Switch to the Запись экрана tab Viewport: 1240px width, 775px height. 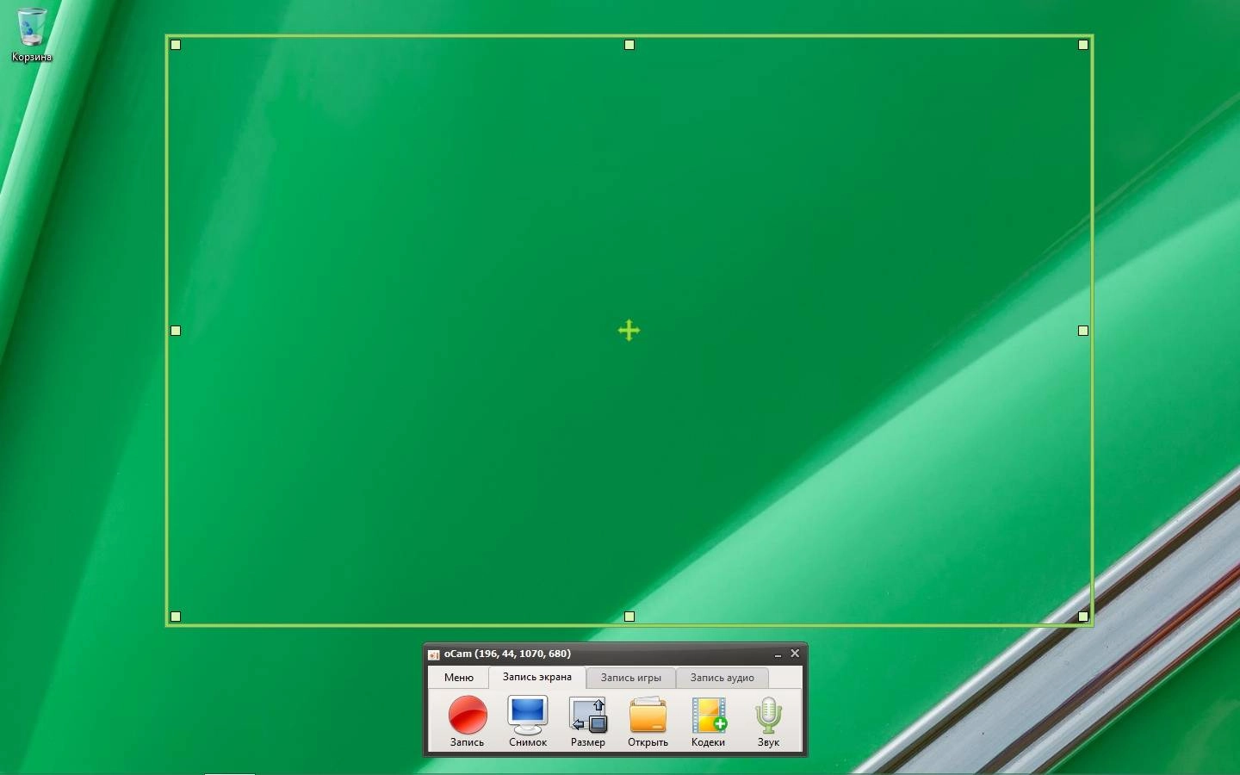(x=537, y=677)
